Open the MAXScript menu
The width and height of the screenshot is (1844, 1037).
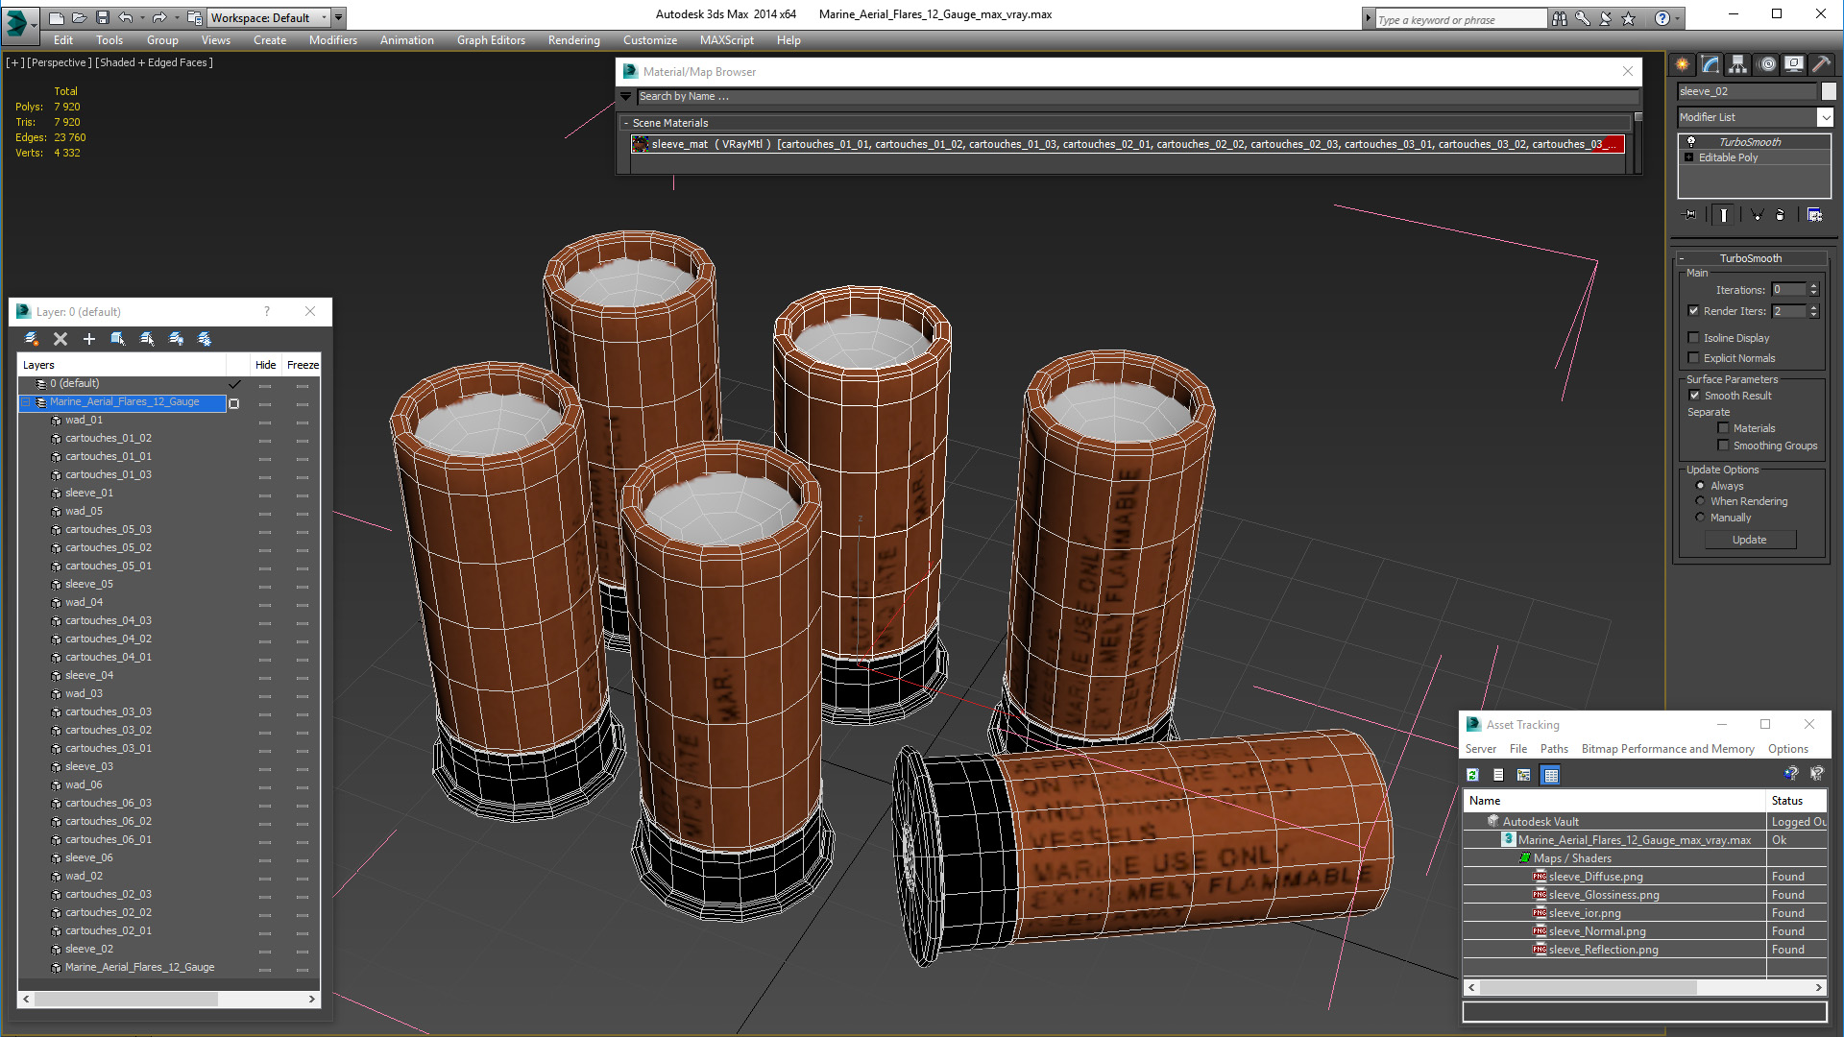click(x=727, y=40)
